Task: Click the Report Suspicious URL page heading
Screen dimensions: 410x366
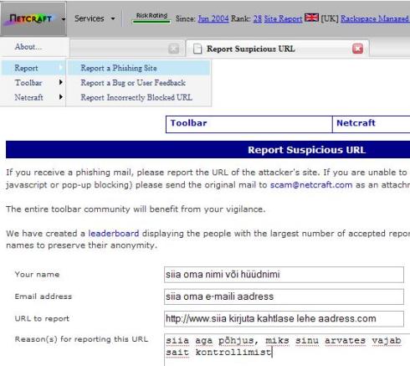Action: coord(307,150)
